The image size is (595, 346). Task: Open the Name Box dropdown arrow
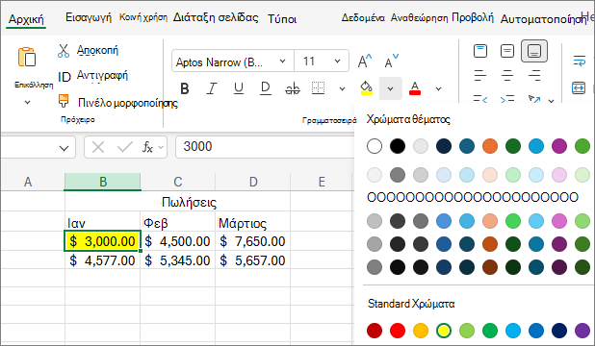tap(64, 147)
